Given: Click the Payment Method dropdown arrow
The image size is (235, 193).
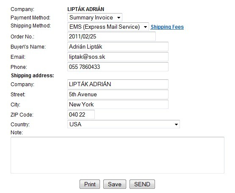Looking at the screenshot, I should click(119, 18).
